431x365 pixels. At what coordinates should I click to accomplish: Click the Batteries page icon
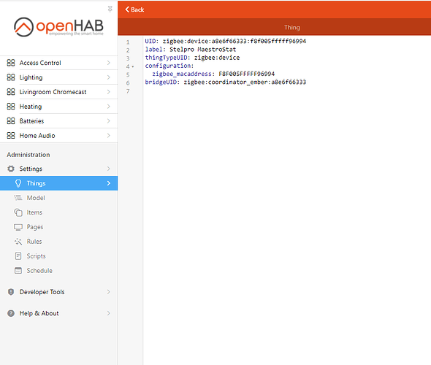pyautogui.click(x=11, y=121)
